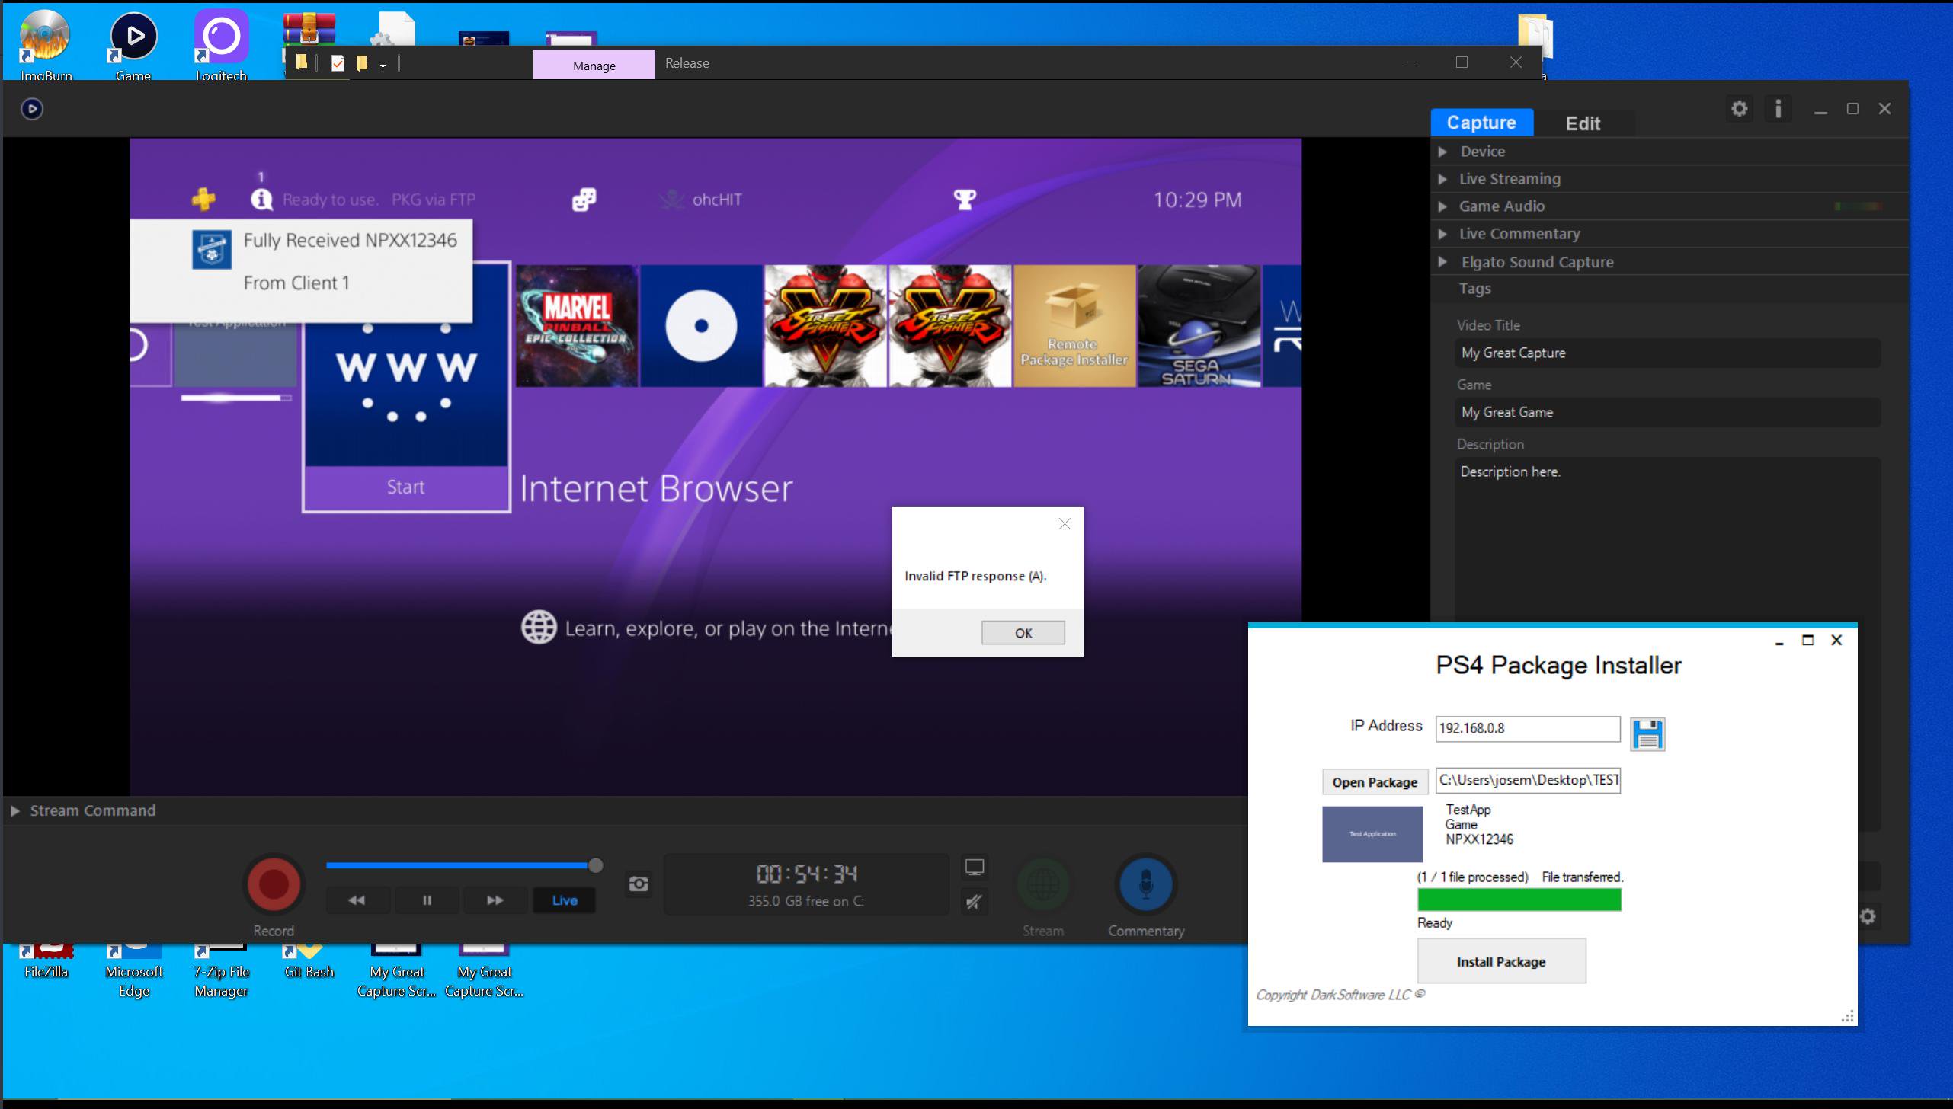Take a screenshot with the camera icon
Screen dimensions: 1953x1109
pos(639,884)
